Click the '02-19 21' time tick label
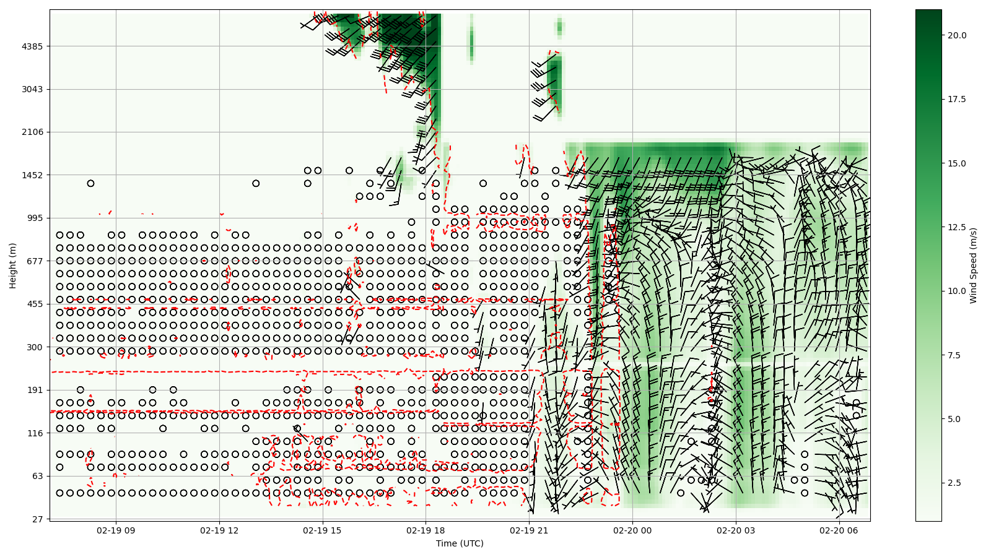 click(529, 530)
